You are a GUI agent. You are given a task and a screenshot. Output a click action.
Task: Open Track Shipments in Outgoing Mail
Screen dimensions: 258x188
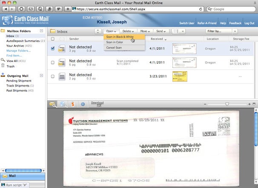[20, 86]
